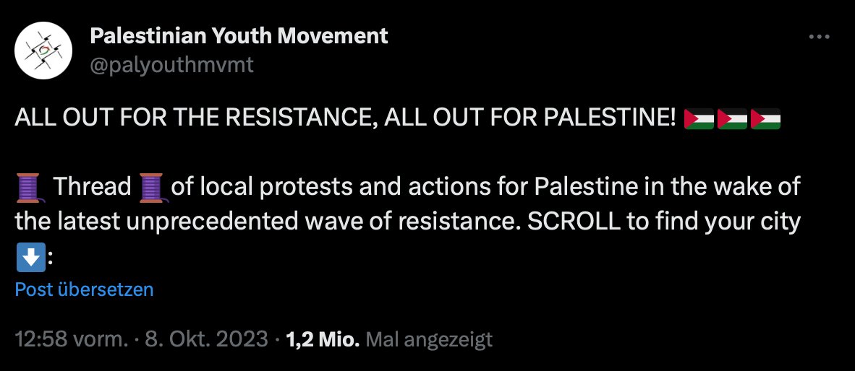The width and height of the screenshot is (855, 371).
Task: Click the thread spool emoji after "Thread"
Action: pyautogui.click(x=153, y=188)
